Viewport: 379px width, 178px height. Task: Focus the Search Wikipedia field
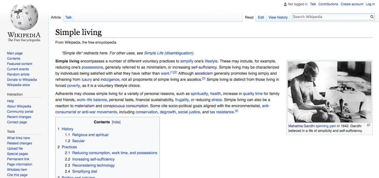[x=331, y=17]
